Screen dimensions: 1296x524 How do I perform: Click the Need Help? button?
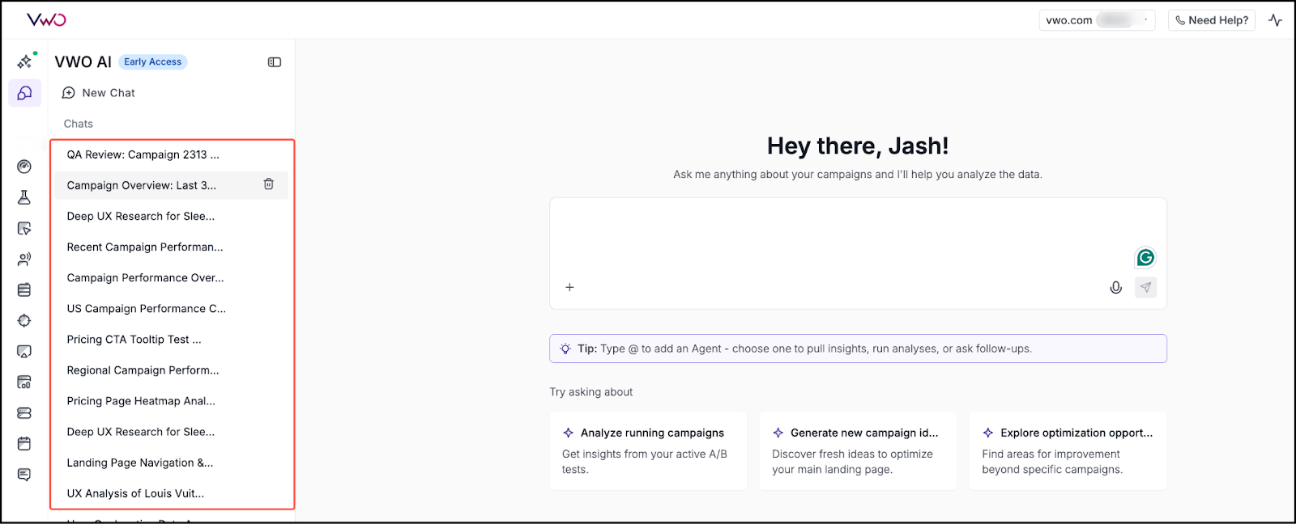1211,20
